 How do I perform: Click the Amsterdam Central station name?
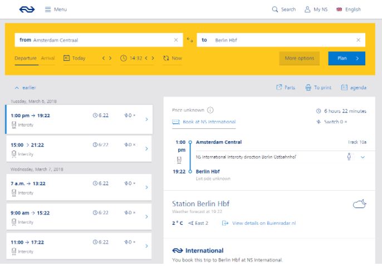pyautogui.click(x=219, y=142)
